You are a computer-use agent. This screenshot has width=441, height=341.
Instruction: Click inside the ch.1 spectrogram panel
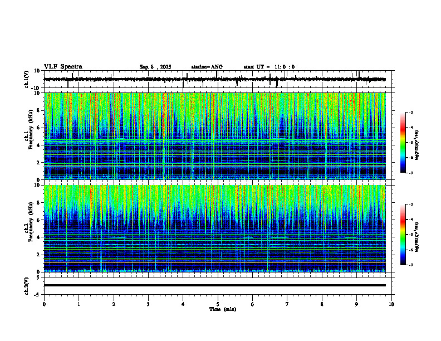point(215,136)
